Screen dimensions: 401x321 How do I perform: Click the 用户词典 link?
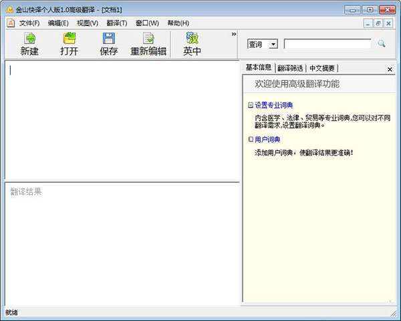267,139
